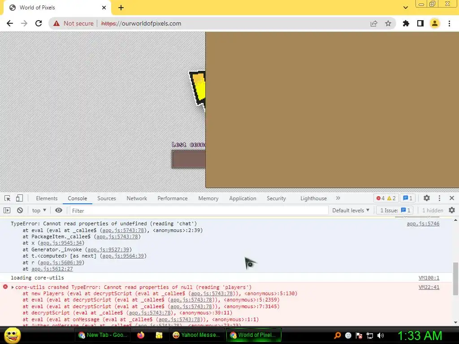Click the 1:33 AM clock
This screenshot has height=344, width=459.
420,335
